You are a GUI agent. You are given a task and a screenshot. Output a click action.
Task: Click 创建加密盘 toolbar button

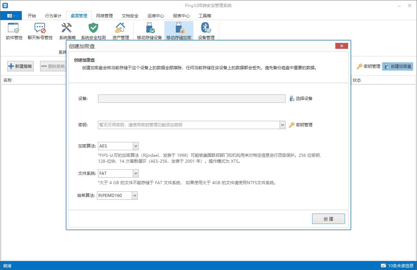(x=398, y=66)
